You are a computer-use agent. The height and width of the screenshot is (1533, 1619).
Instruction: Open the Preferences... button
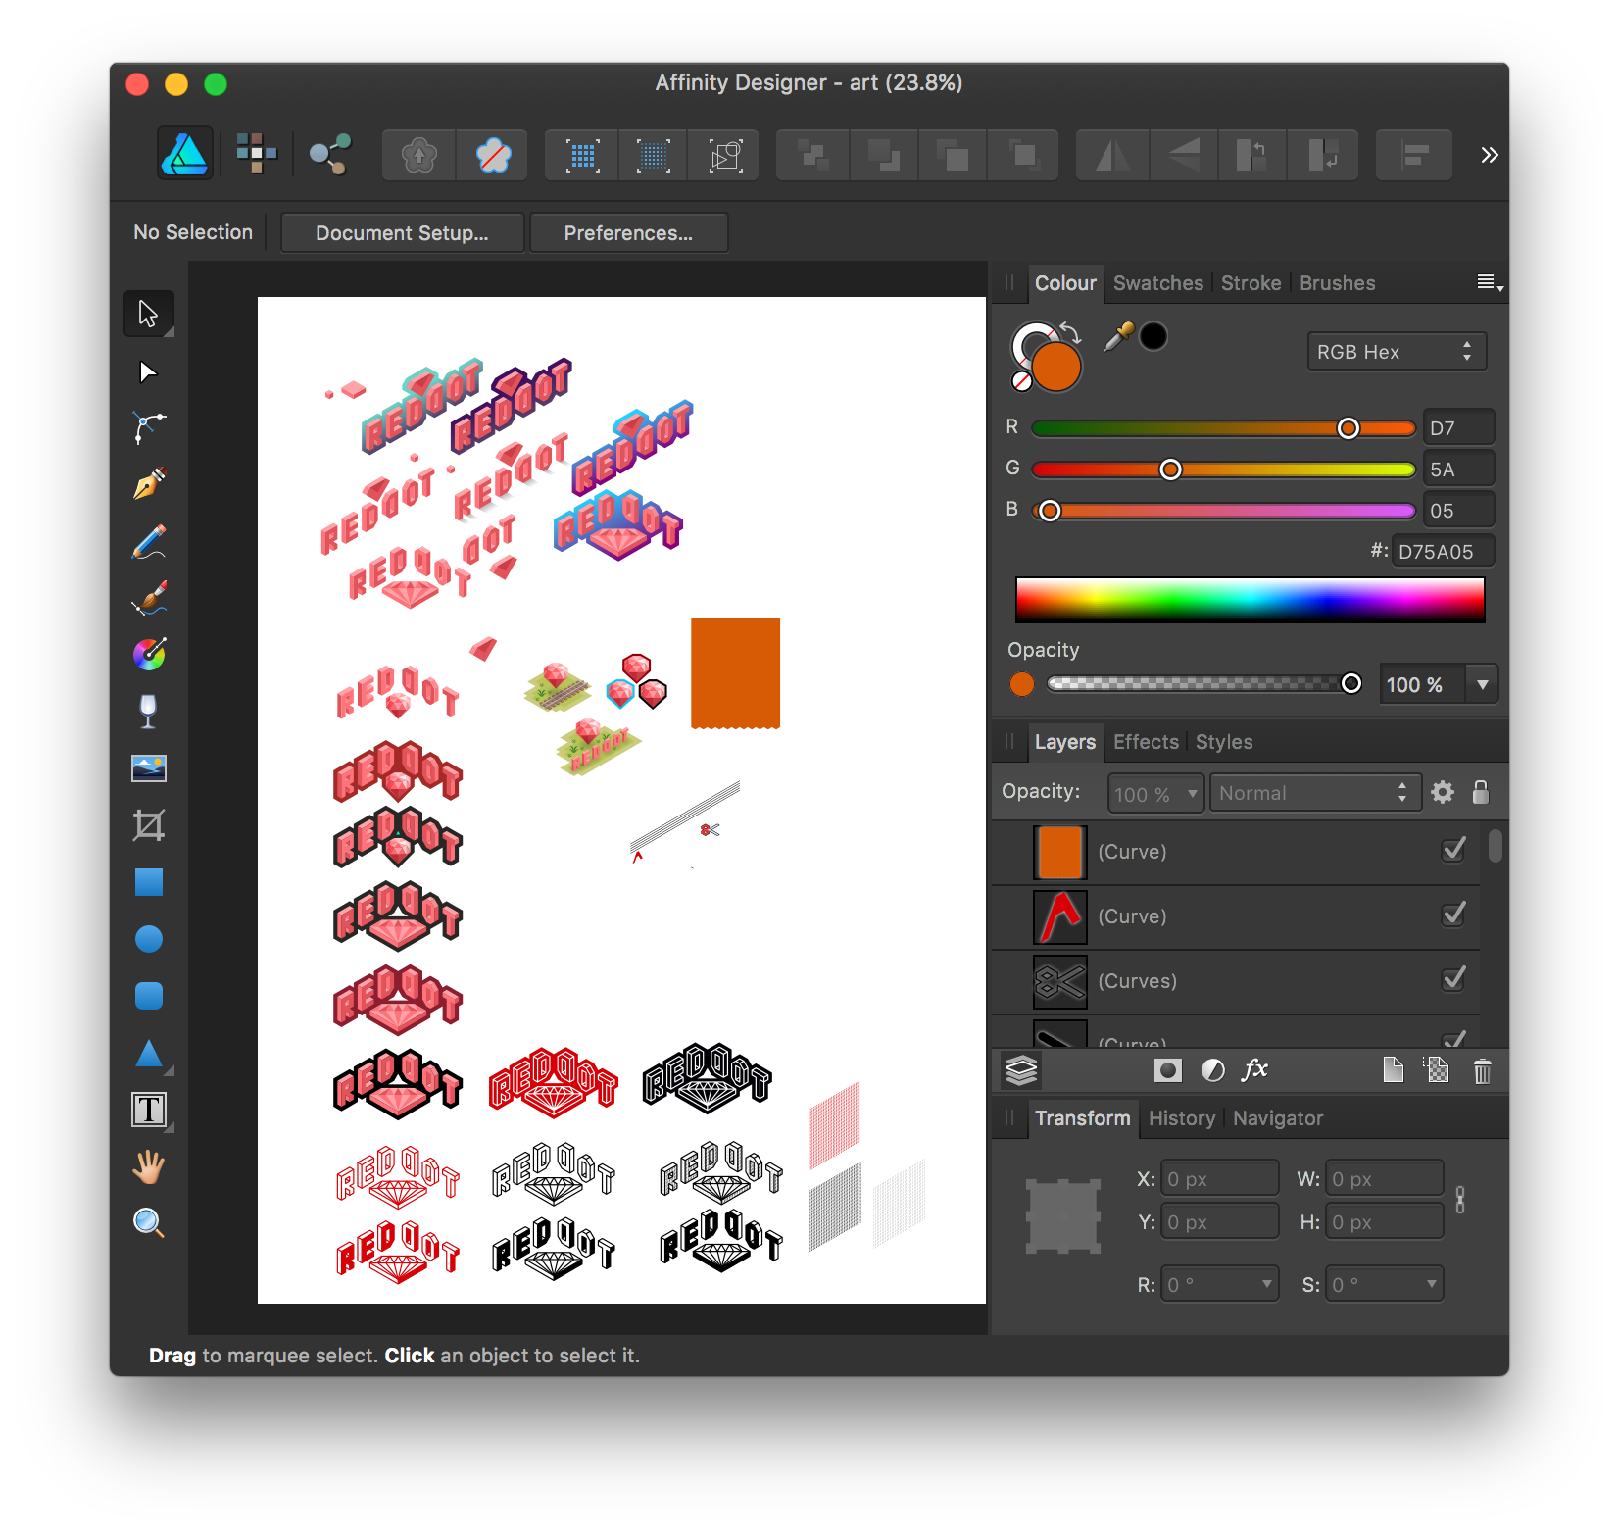pyautogui.click(x=628, y=233)
